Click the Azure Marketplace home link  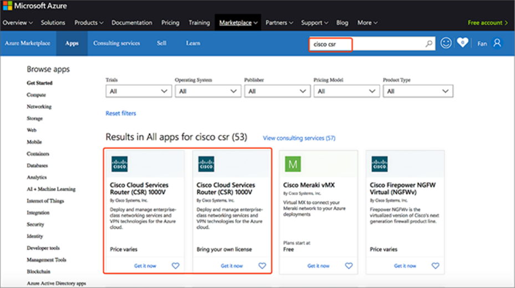(x=27, y=43)
